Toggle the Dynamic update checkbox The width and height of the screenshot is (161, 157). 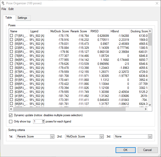(11, 115)
